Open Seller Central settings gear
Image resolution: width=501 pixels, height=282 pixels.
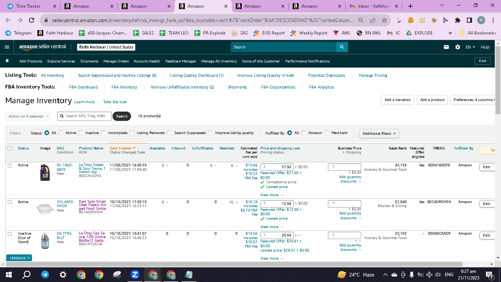[x=457, y=47]
